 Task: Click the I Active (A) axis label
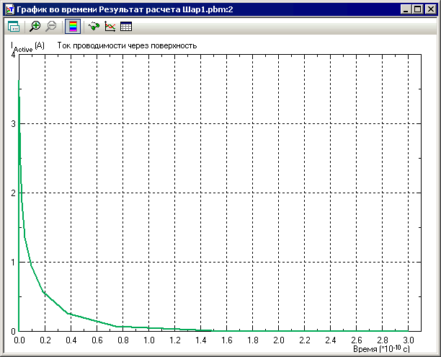[x=27, y=47]
